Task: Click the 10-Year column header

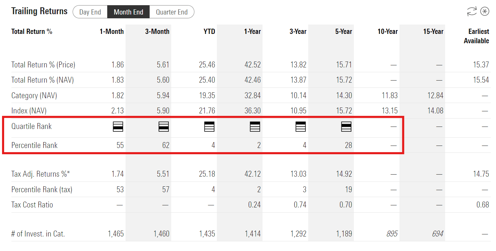Action: click(387, 31)
